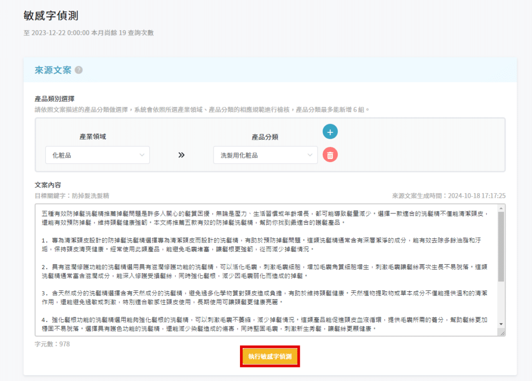Screen dimensions: 532x381
Task: Add a new product category with plus icon
Action: coord(330,132)
